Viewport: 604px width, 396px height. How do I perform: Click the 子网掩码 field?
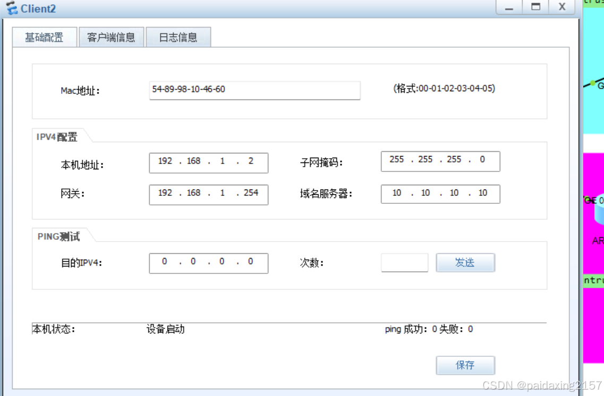(440, 161)
